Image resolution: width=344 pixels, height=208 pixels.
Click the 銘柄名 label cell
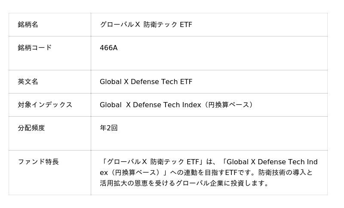pyautogui.click(x=28, y=24)
